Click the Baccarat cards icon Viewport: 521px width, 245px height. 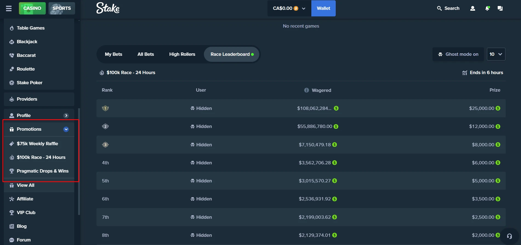coord(12,55)
